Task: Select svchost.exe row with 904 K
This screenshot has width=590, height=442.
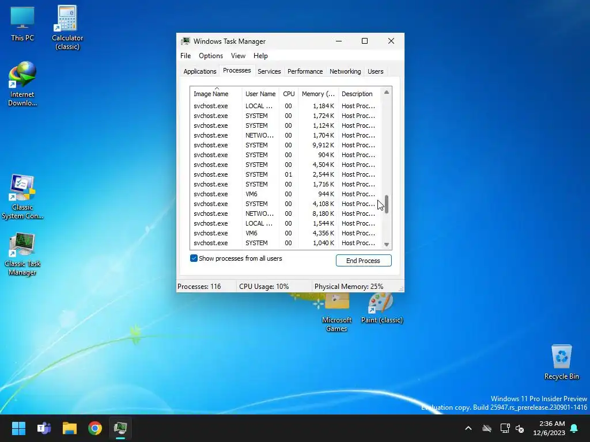Action: (x=285, y=155)
